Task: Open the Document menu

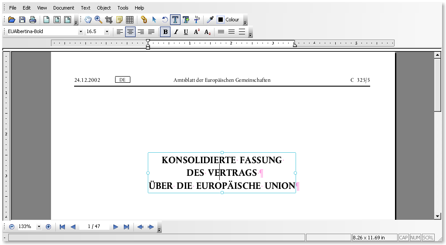Action: pos(64,8)
